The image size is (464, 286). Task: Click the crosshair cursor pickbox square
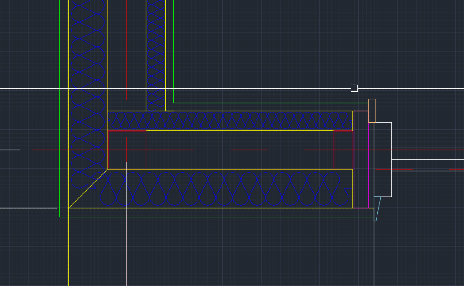pyautogui.click(x=354, y=88)
